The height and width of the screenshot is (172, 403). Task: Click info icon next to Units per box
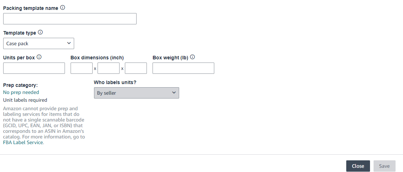pos(39,57)
